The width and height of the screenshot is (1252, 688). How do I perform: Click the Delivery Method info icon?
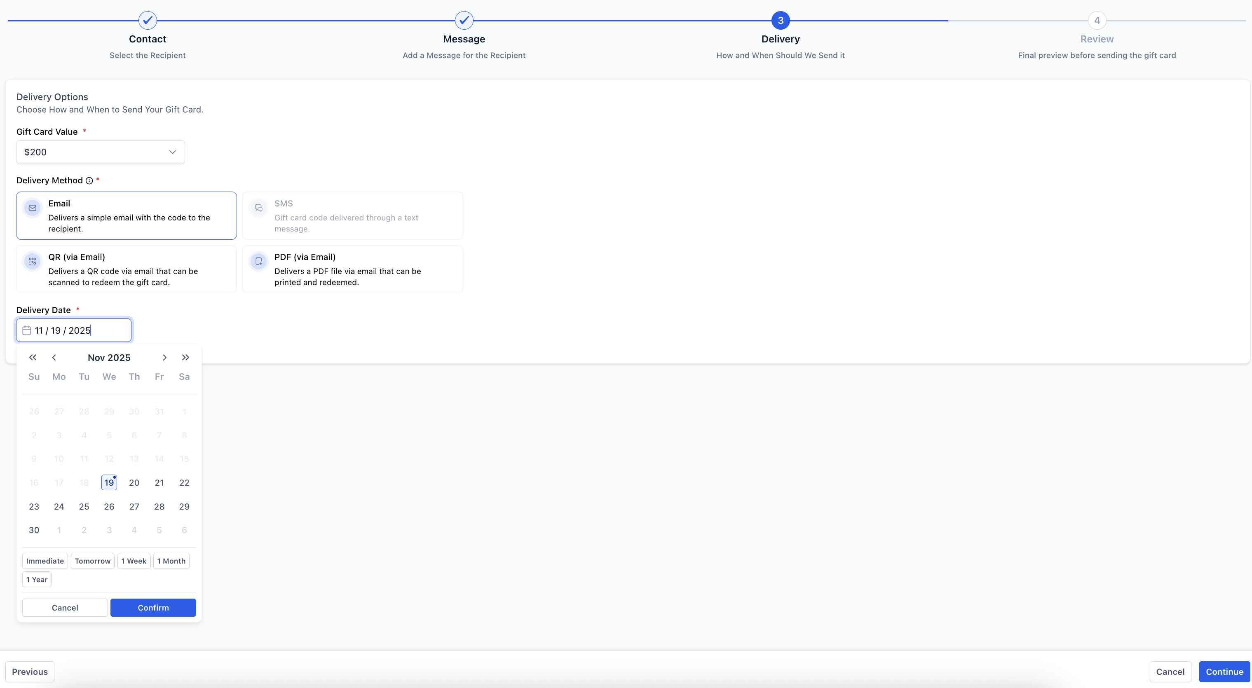tap(89, 181)
